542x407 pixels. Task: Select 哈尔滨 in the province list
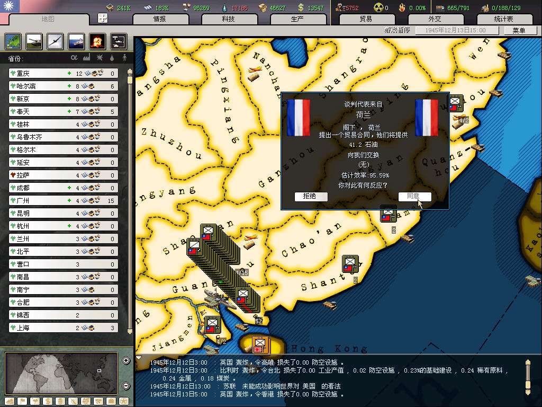64,86
